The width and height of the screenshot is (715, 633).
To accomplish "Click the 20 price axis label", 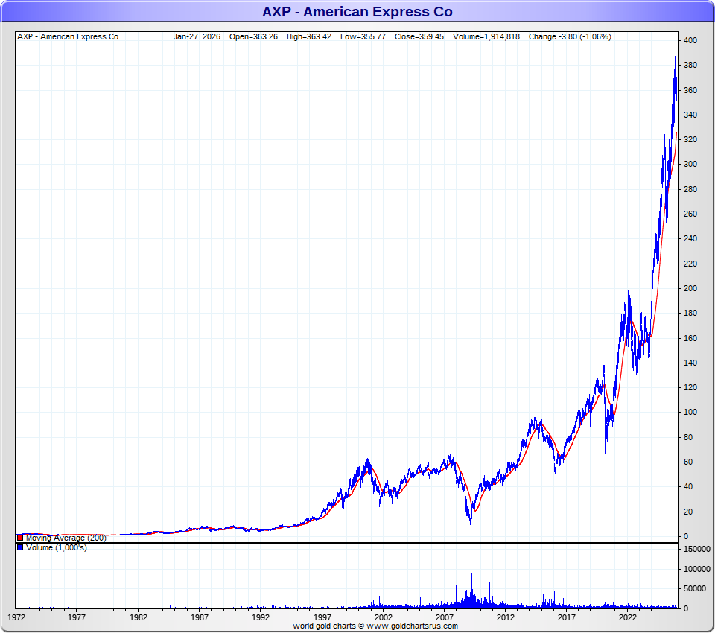I will [x=688, y=511].
